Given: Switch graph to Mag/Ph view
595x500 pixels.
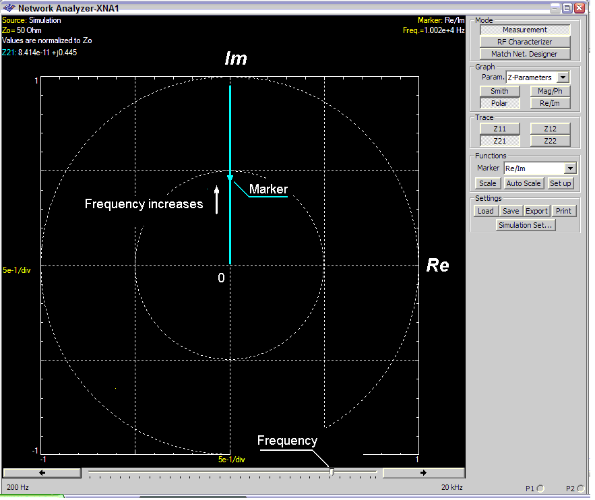Looking at the screenshot, I should [550, 91].
